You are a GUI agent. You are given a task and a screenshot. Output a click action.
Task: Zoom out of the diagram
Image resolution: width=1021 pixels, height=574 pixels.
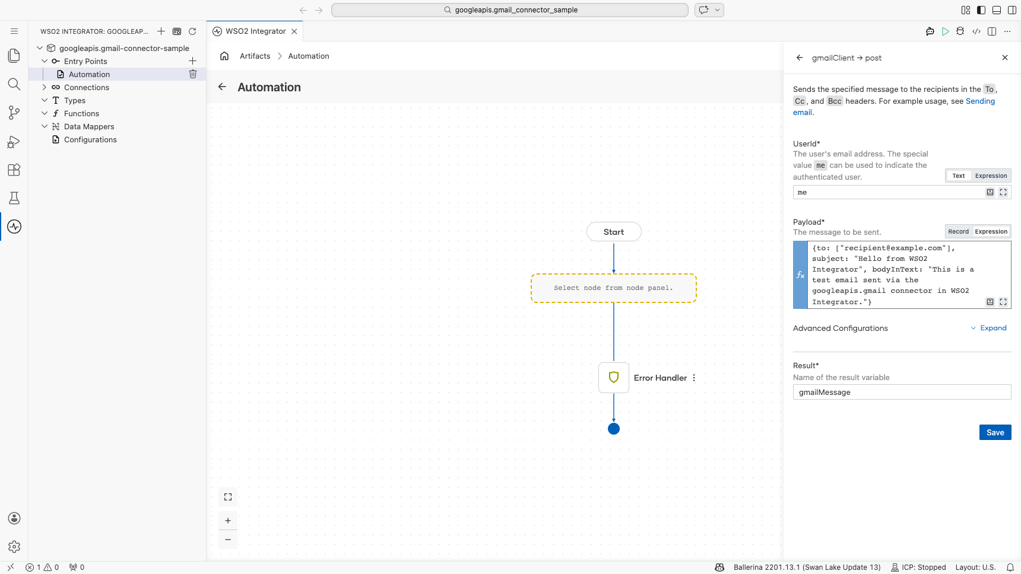[x=228, y=540]
